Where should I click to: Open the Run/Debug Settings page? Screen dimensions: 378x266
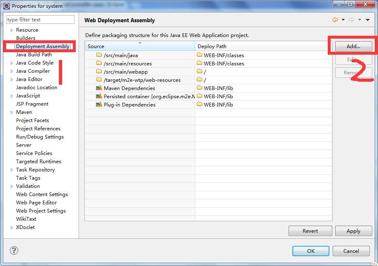coord(40,137)
